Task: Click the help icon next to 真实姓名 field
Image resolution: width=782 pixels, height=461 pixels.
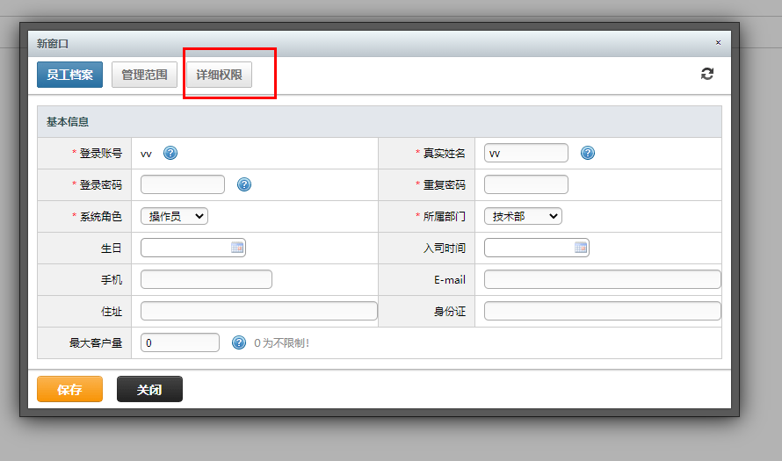Action: tap(588, 153)
